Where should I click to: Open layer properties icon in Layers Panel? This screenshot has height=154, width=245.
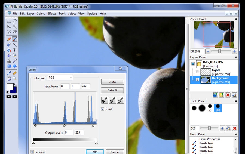coord(234,95)
